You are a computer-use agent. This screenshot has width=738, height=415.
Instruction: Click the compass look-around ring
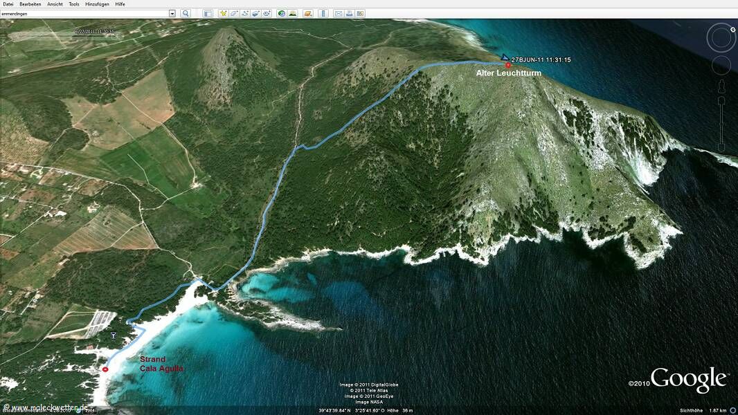pos(721,37)
